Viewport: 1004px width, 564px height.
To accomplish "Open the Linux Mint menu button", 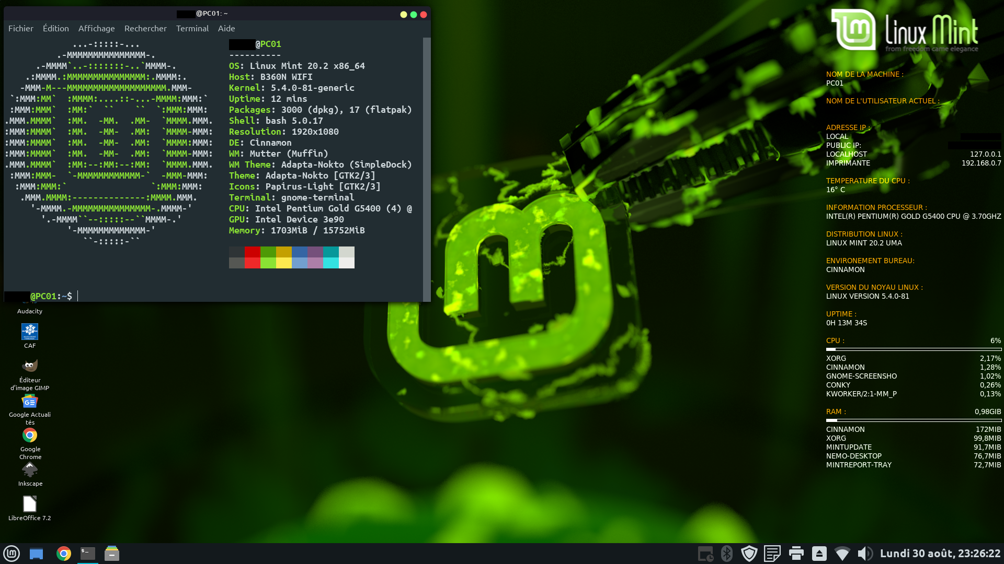I will 12,554.
